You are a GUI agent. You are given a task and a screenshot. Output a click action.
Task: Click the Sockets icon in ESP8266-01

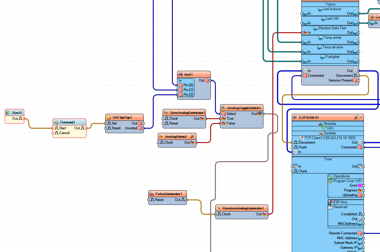321,133
